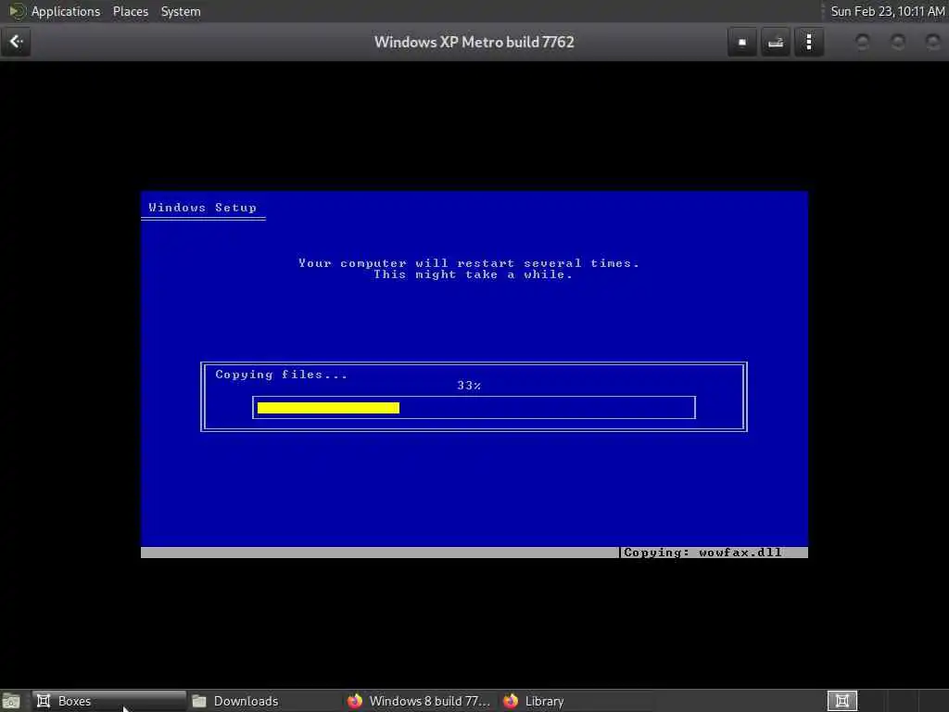Open the three-dot menu in Boxes
The width and height of the screenshot is (949, 712).
(808, 42)
